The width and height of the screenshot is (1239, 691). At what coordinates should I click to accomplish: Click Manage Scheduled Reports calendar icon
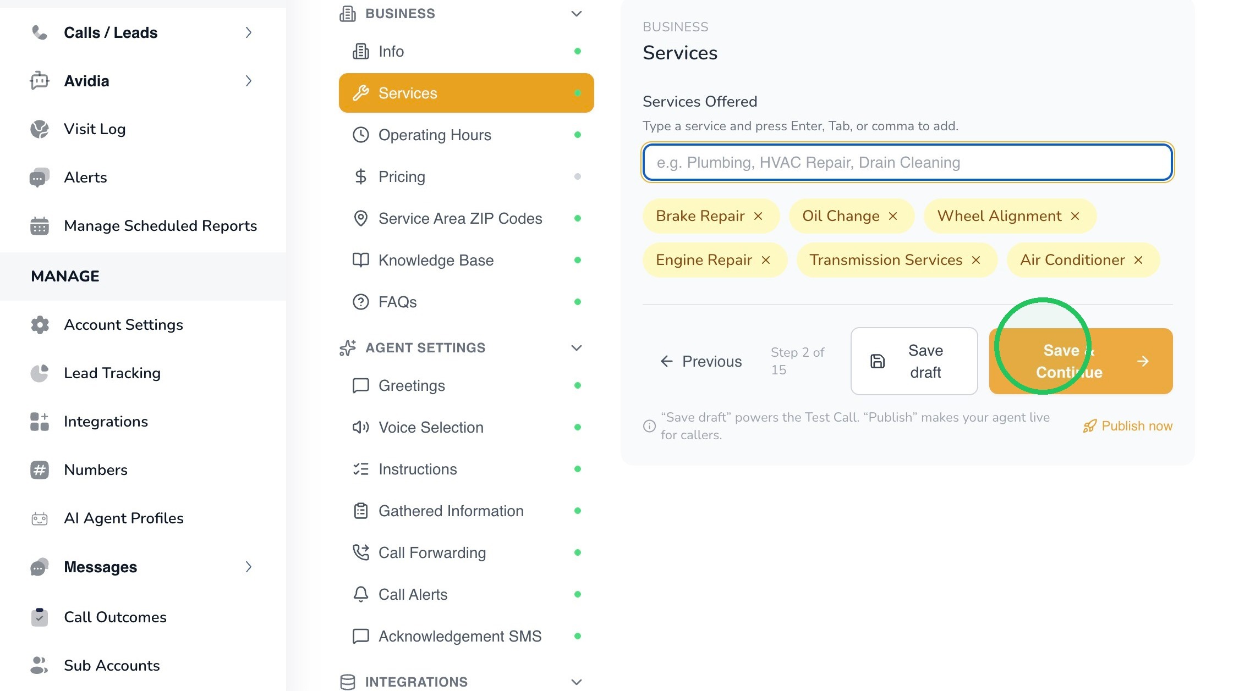40,226
